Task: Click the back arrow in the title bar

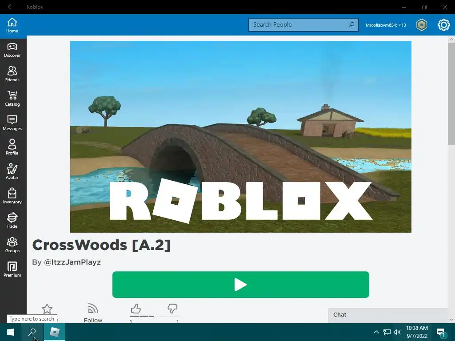Action: click(x=11, y=7)
